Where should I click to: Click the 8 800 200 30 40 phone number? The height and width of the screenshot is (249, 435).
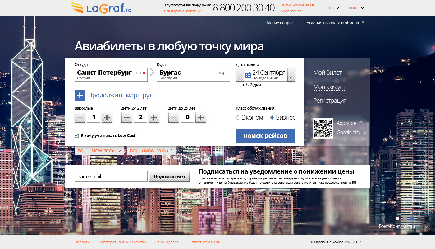tap(244, 8)
